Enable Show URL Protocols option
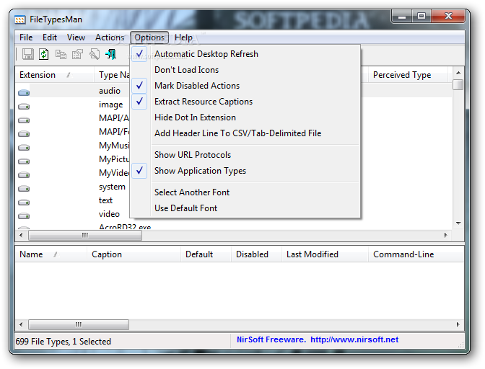Image resolution: width=485 pixels, height=369 pixels. point(245,155)
